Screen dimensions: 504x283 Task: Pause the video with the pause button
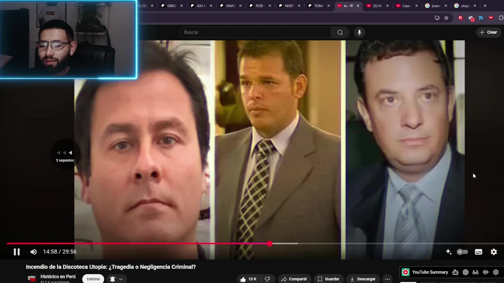[17, 252]
